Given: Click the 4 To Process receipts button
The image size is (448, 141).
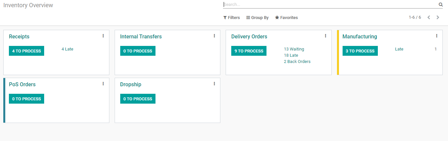Looking at the screenshot, I should [26, 51].
